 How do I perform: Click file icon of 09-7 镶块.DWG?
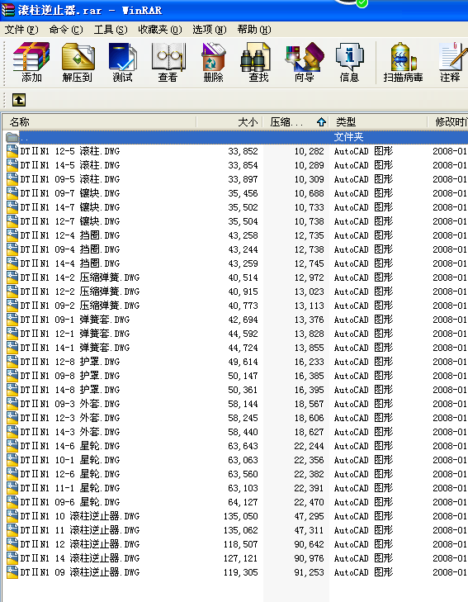pos(12,193)
